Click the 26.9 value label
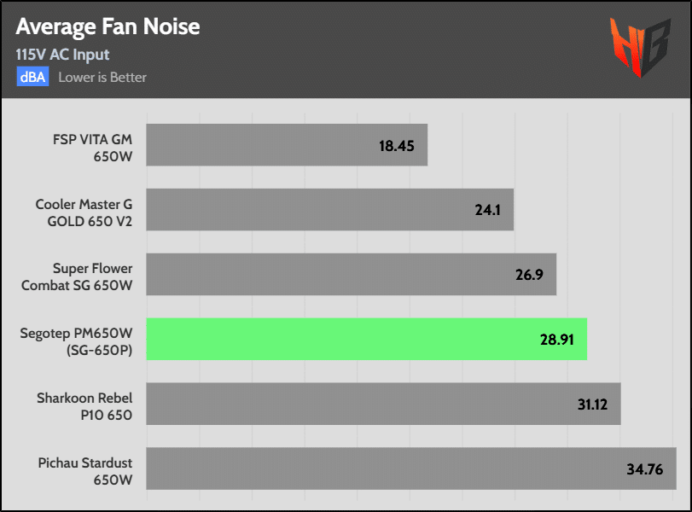Image resolution: width=692 pixels, height=512 pixels. (529, 275)
